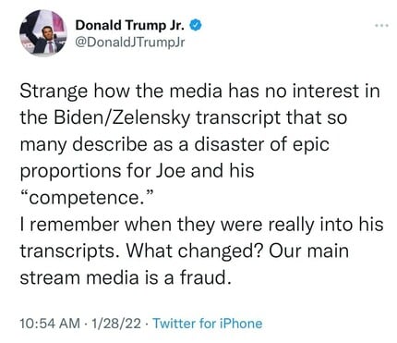The width and height of the screenshot is (397, 343).
Task: Click the tweet line starting 'Strange how the media'
Action: (199, 92)
